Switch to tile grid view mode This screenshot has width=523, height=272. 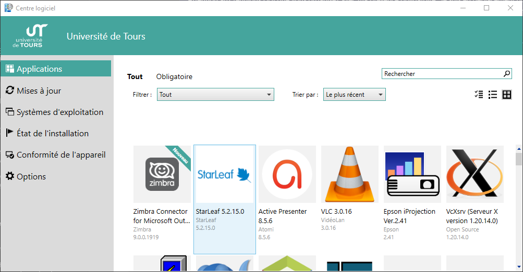[507, 95]
